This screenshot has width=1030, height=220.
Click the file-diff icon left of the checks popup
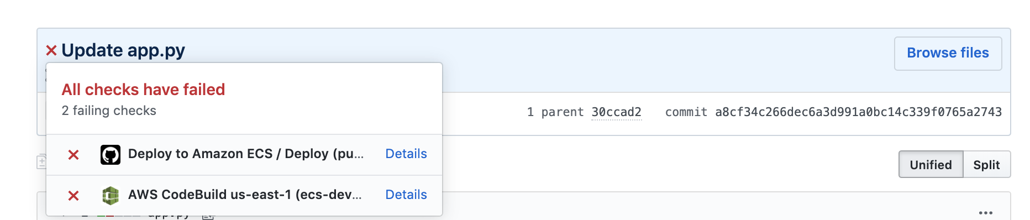41,162
